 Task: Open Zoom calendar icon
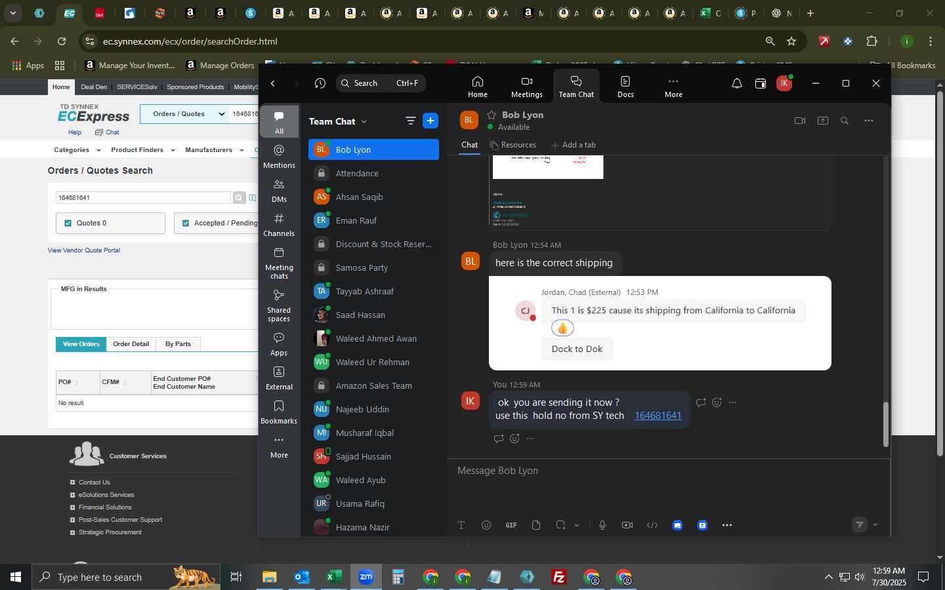[x=760, y=83]
